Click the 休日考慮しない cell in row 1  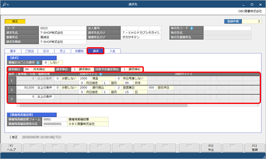coord(134,79)
